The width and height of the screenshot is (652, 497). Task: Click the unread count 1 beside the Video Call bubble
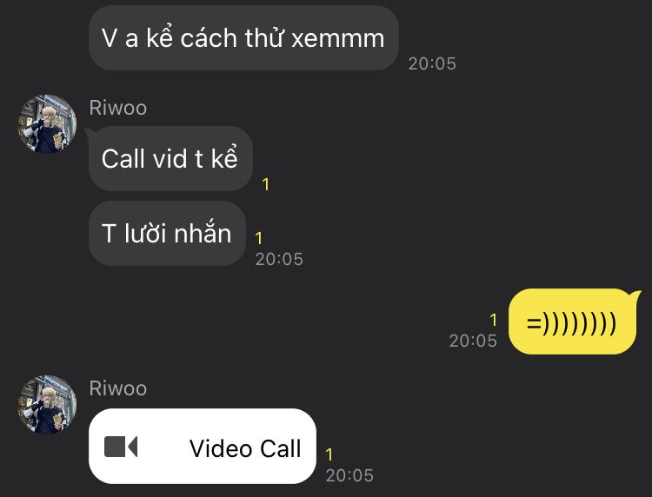(x=329, y=454)
